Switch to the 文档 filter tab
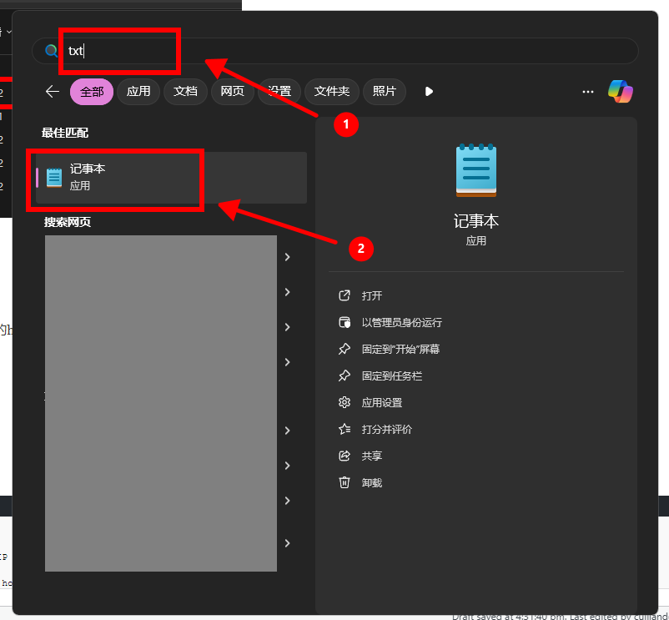Screen dimensions: 669x620 185,91
